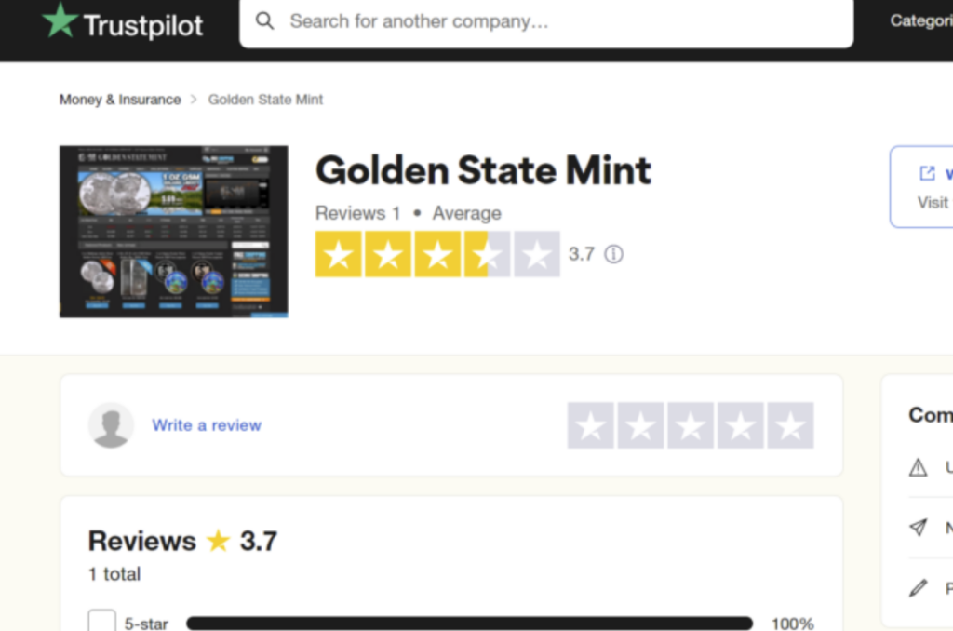Focus the company search field
953x631 pixels.
click(546, 22)
